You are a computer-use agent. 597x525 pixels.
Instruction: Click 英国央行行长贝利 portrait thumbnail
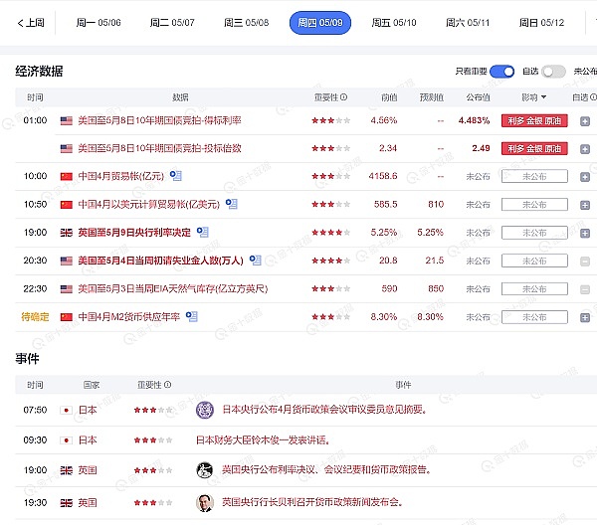point(205,503)
